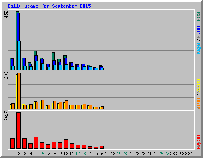Click day 7 on the date axis

(49, 154)
